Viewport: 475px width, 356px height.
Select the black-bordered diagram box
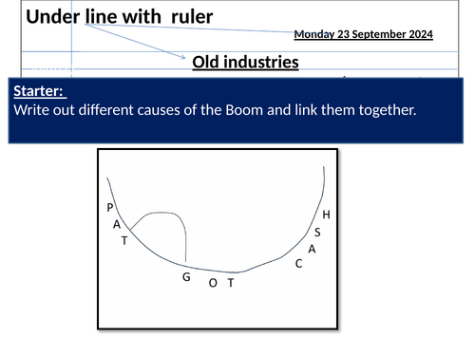pos(218,239)
